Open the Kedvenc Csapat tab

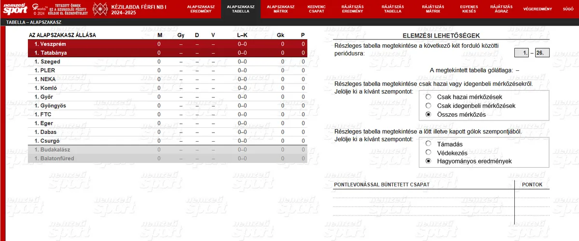tap(316, 9)
